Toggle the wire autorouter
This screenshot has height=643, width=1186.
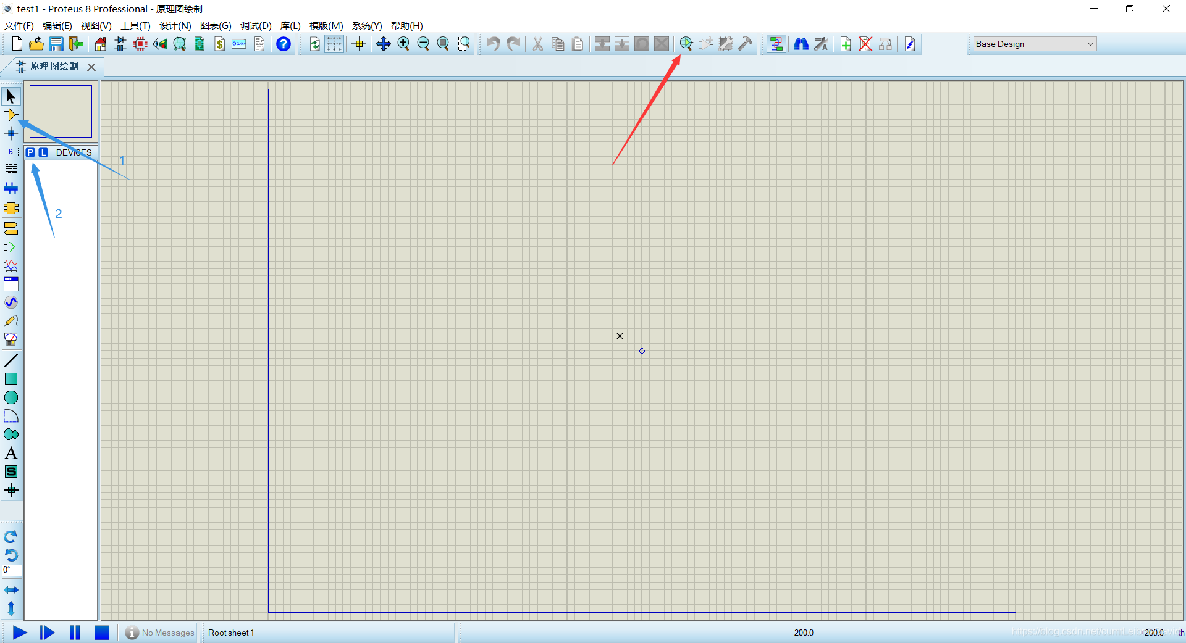(x=776, y=44)
